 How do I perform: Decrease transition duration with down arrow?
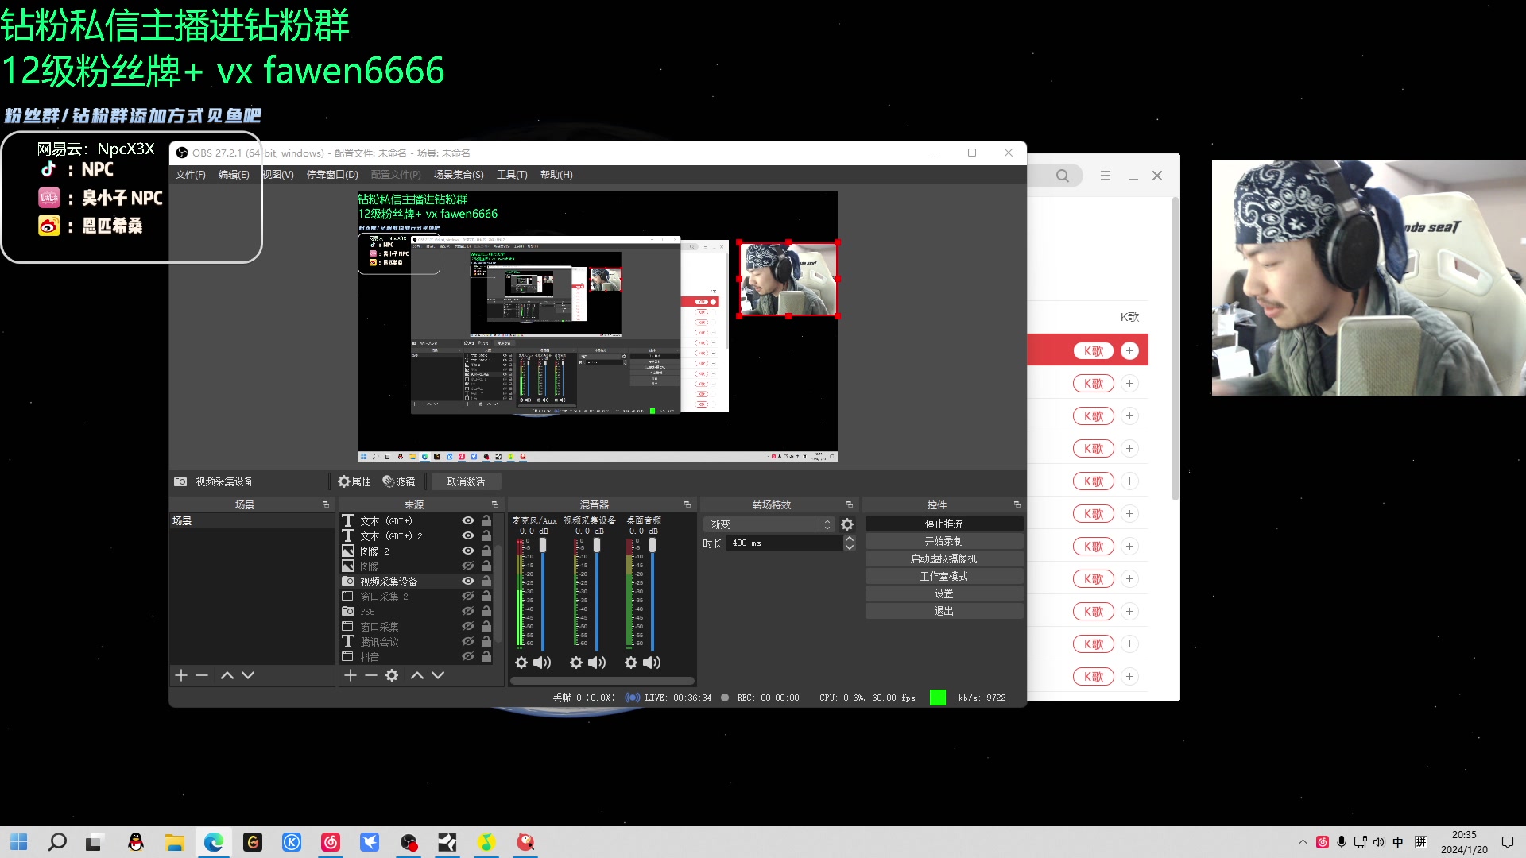click(x=850, y=547)
